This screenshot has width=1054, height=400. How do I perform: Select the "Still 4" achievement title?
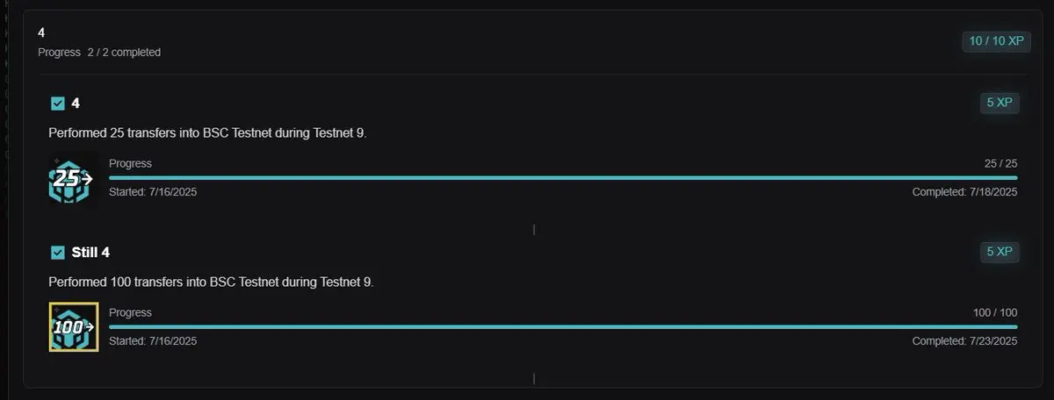pos(90,253)
